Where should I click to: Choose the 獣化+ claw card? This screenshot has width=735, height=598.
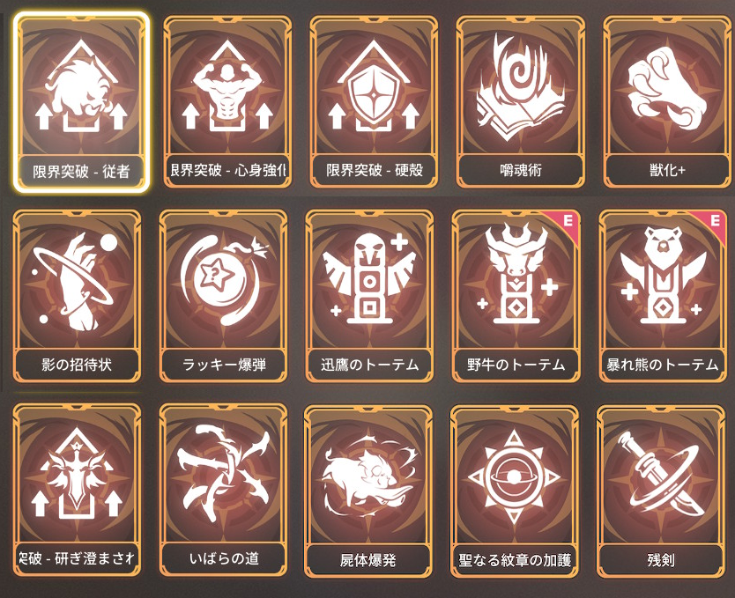pyautogui.click(x=667, y=102)
